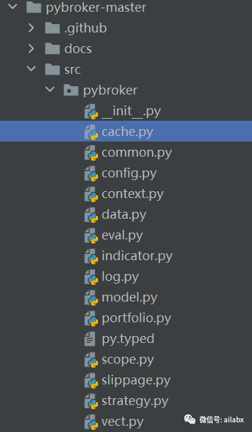Click the .github folder icon

(52, 28)
